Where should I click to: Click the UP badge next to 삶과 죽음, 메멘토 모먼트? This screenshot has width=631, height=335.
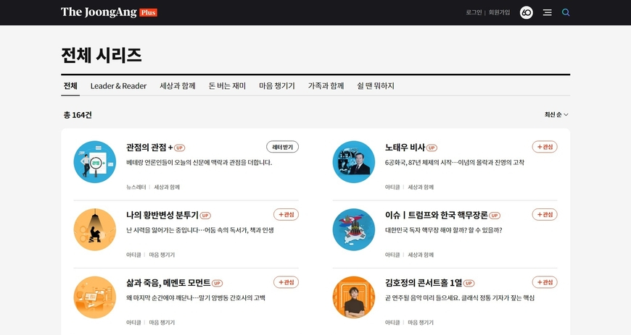pyautogui.click(x=218, y=283)
